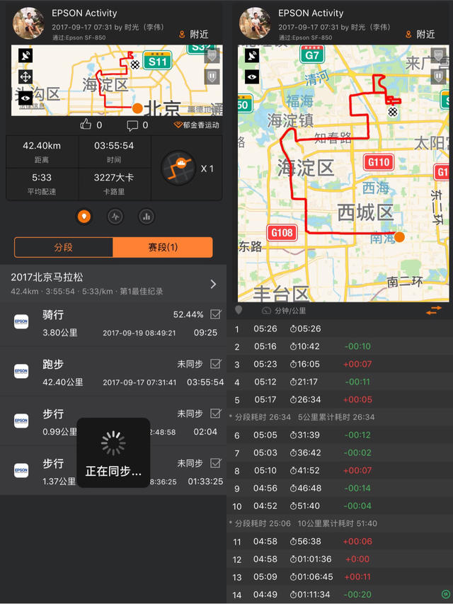Switch to the bar chart statistics view
This screenshot has width=453, height=604.
point(147,217)
